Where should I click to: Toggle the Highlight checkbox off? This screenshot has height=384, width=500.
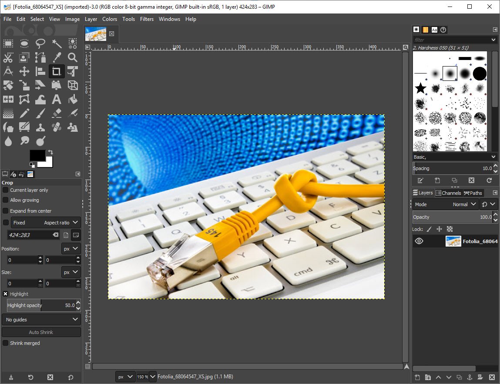pos(6,294)
